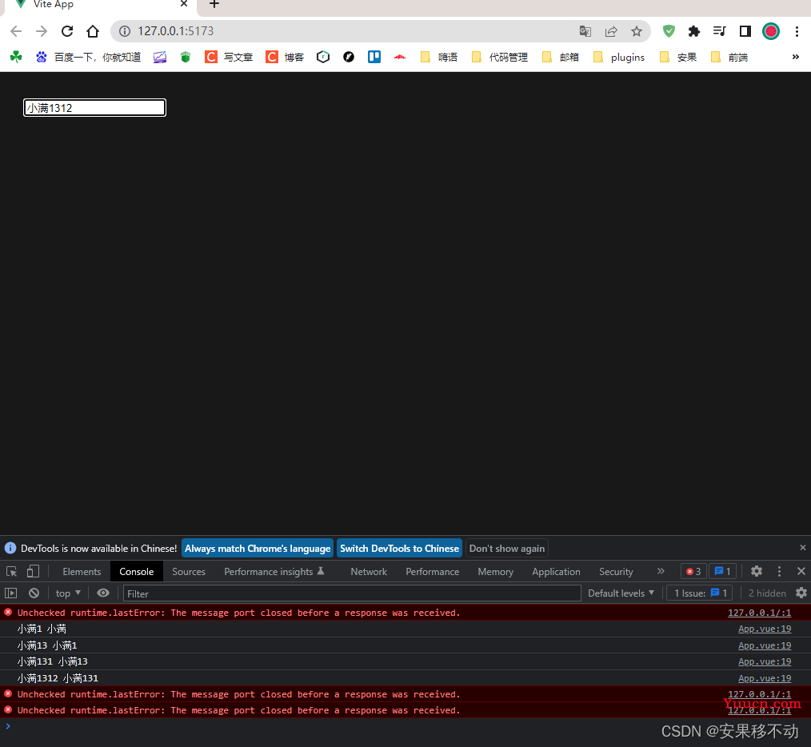Switch to the Application tab
This screenshot has height=747, width=811.
[556, 572]
